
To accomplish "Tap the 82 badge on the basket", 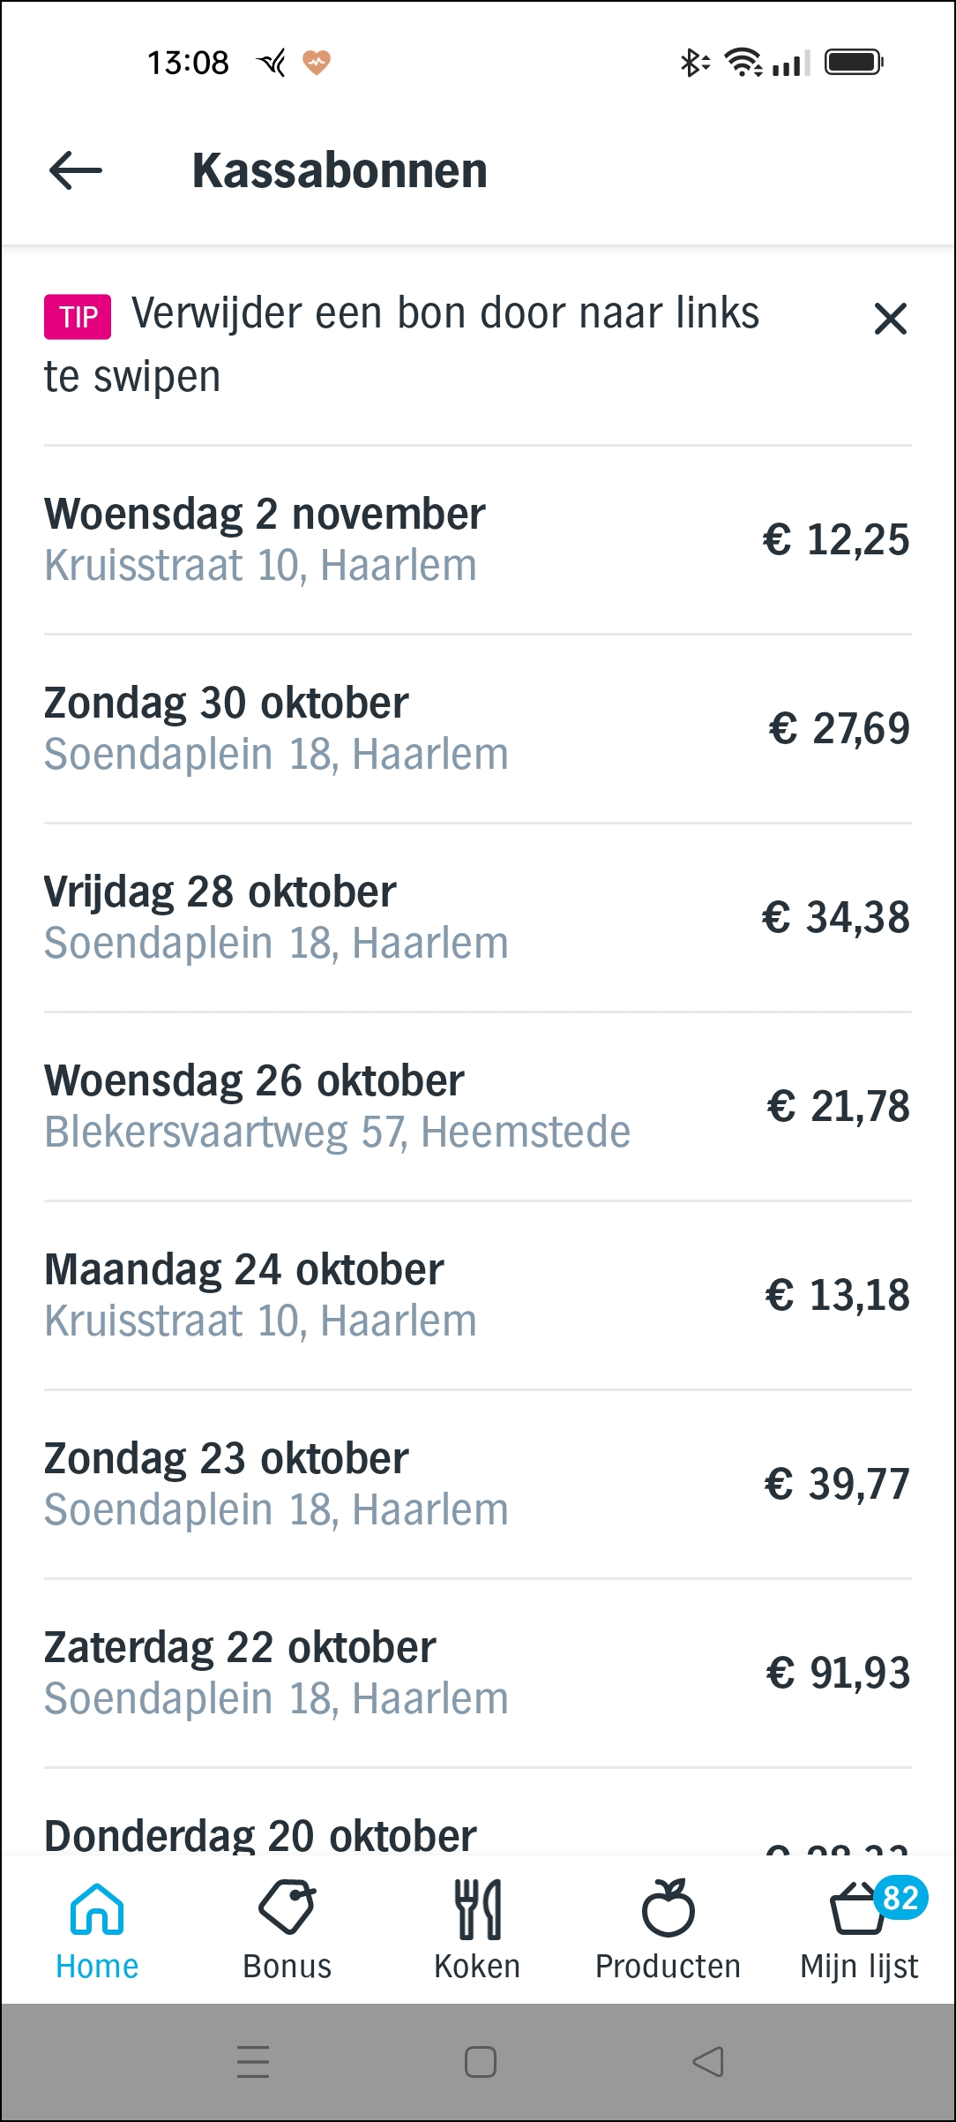I will tap(900, 1898).
